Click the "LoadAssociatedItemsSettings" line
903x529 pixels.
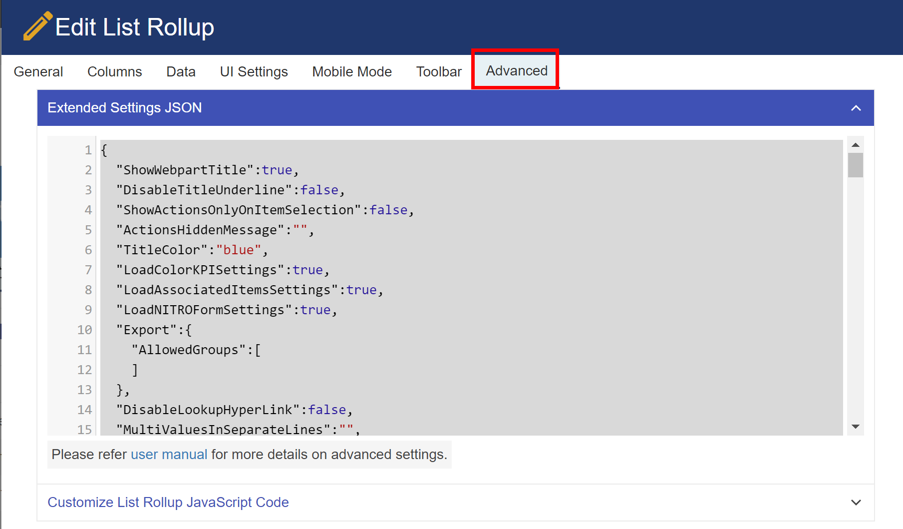[x=250, y=290]
